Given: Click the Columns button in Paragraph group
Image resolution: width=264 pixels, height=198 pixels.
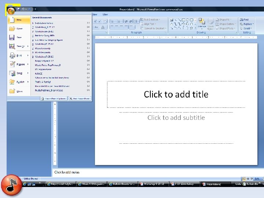Looking at the screenshot, I should point(132,27).
